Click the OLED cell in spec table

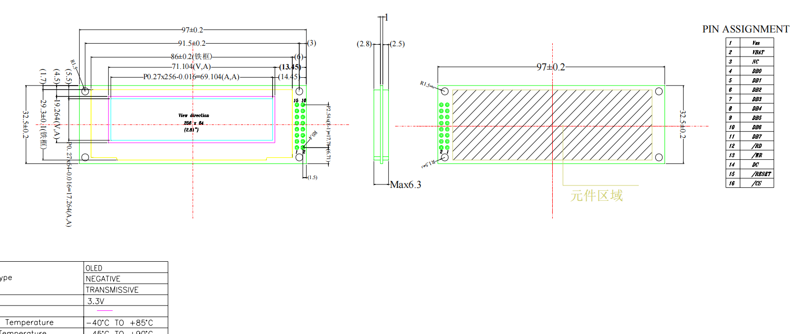(94, 268)
